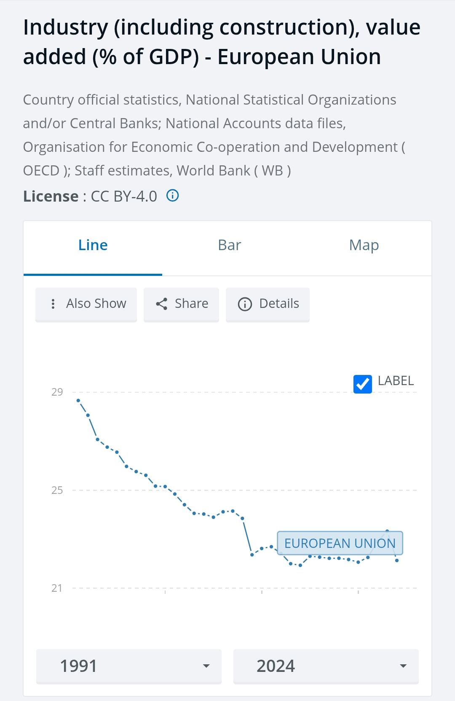Click the CC BY-4.0 license text
Screen dimensions: 455x701
click(x=124, y=196)
